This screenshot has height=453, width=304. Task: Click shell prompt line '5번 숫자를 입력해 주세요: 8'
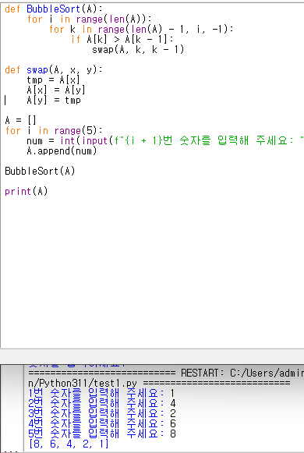(x=101, y=434)
